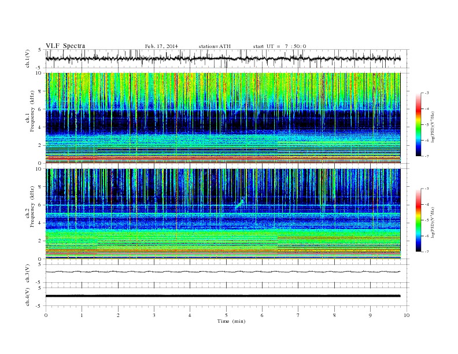Click the ch.1(V) waveform axis label
458x354 pixels.
(x=28, y=58)
